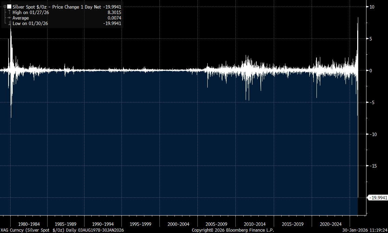Click the Average marker icon in legend
The width and height of the screenshot is (388, 233).
pos(9,18)
